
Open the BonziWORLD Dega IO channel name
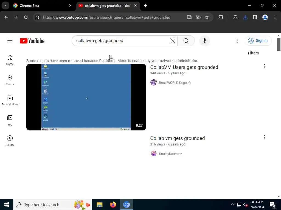(x=175, y=83)
